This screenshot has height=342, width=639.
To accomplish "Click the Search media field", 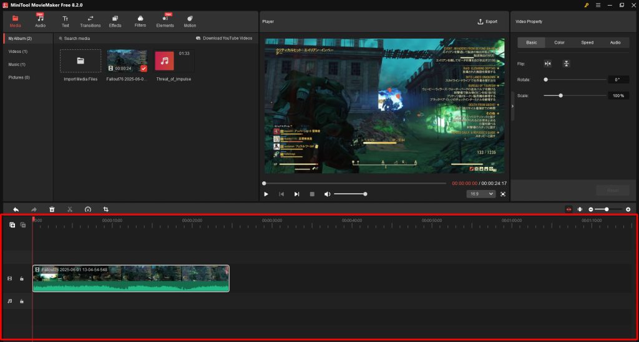I will pos(122,38).
